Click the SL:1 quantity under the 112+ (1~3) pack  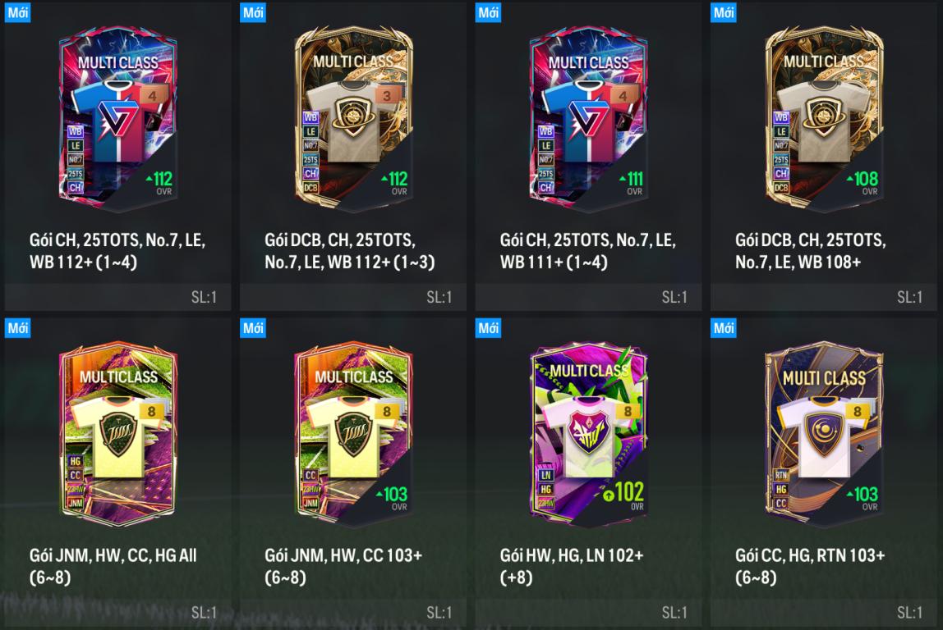[x=439, y=297]
